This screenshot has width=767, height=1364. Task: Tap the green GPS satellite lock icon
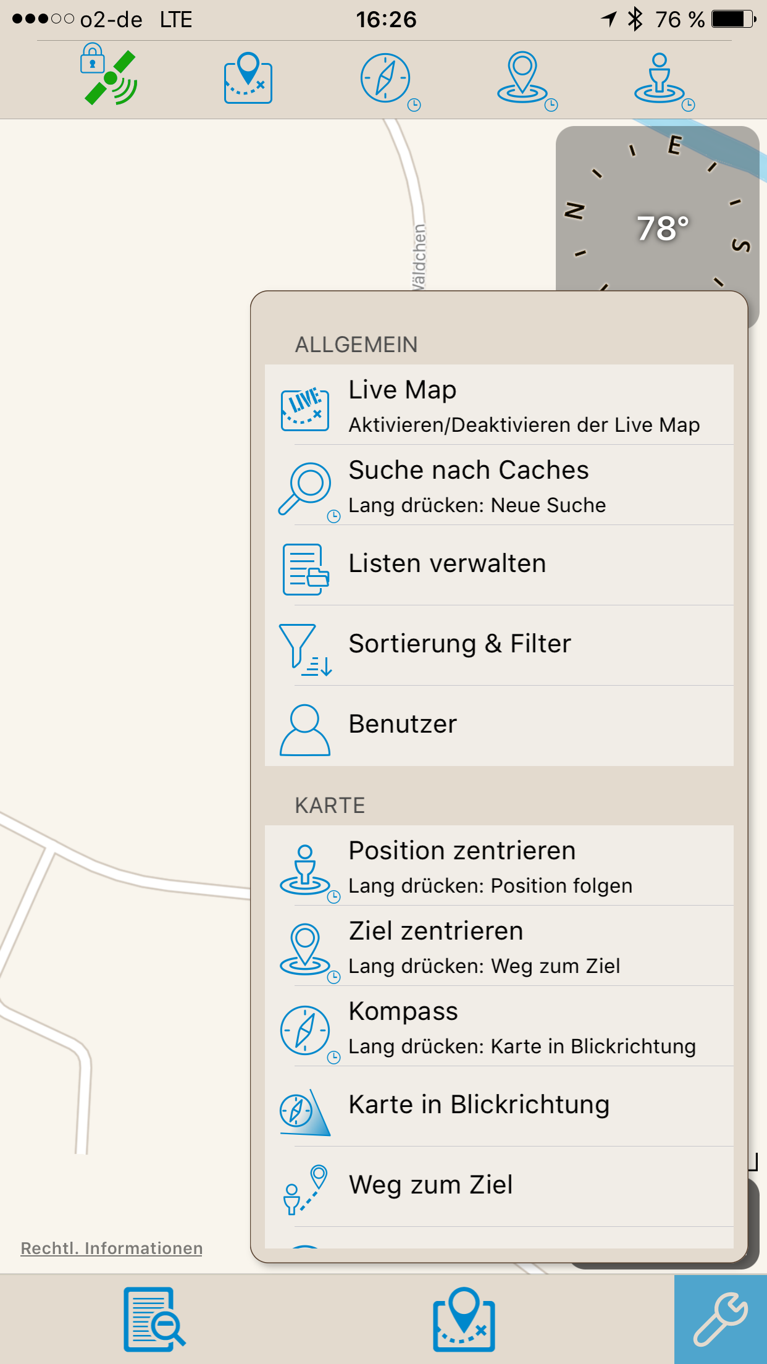click(109, 75)
